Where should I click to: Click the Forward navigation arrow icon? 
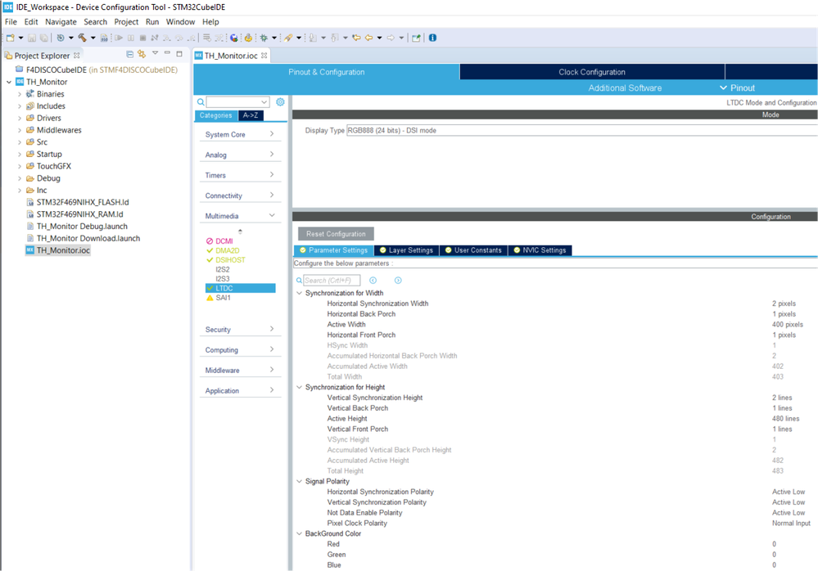[391, 38]
